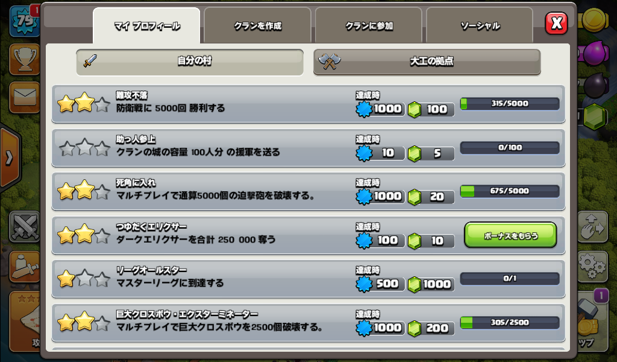The height and width of the screenshot is (362, 617).
Task: Click the gold coin resource icon
Action: tap(594, 19)
